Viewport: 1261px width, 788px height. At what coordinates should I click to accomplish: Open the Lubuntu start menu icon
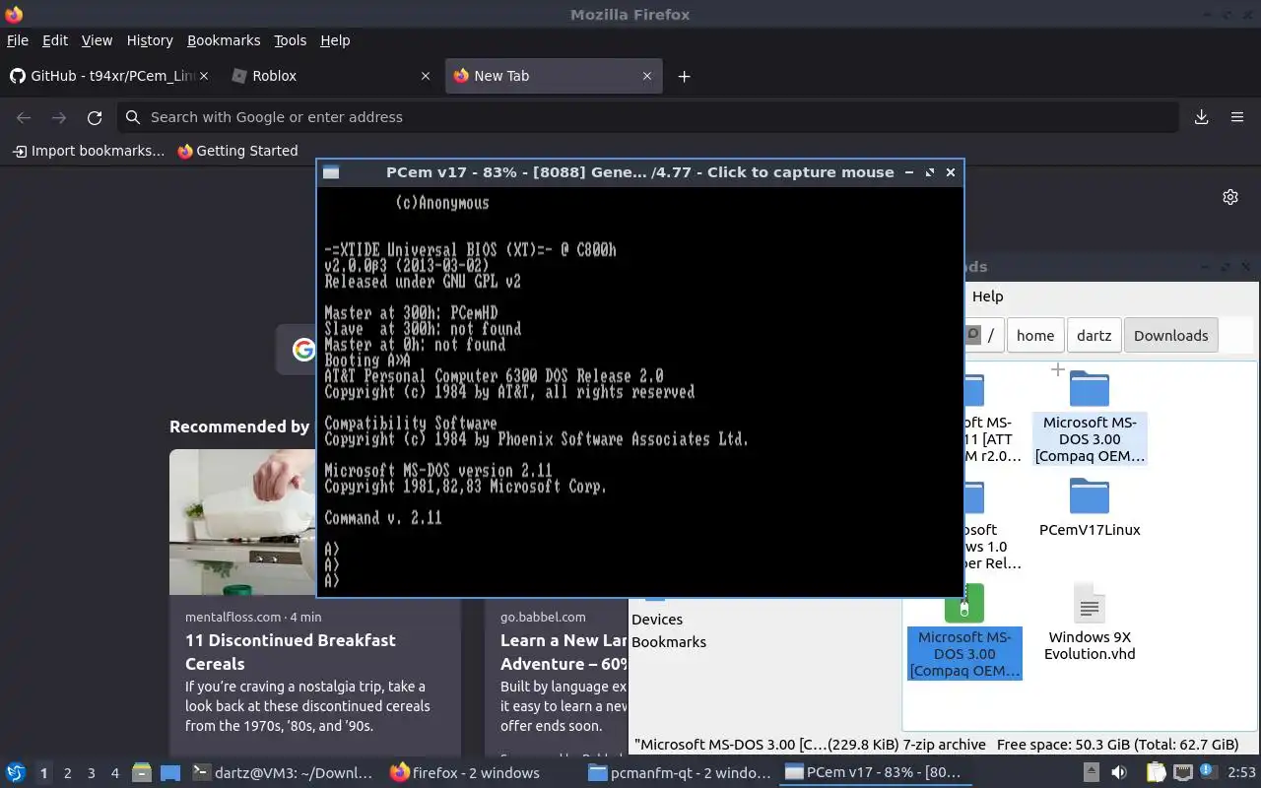(15, 773)
